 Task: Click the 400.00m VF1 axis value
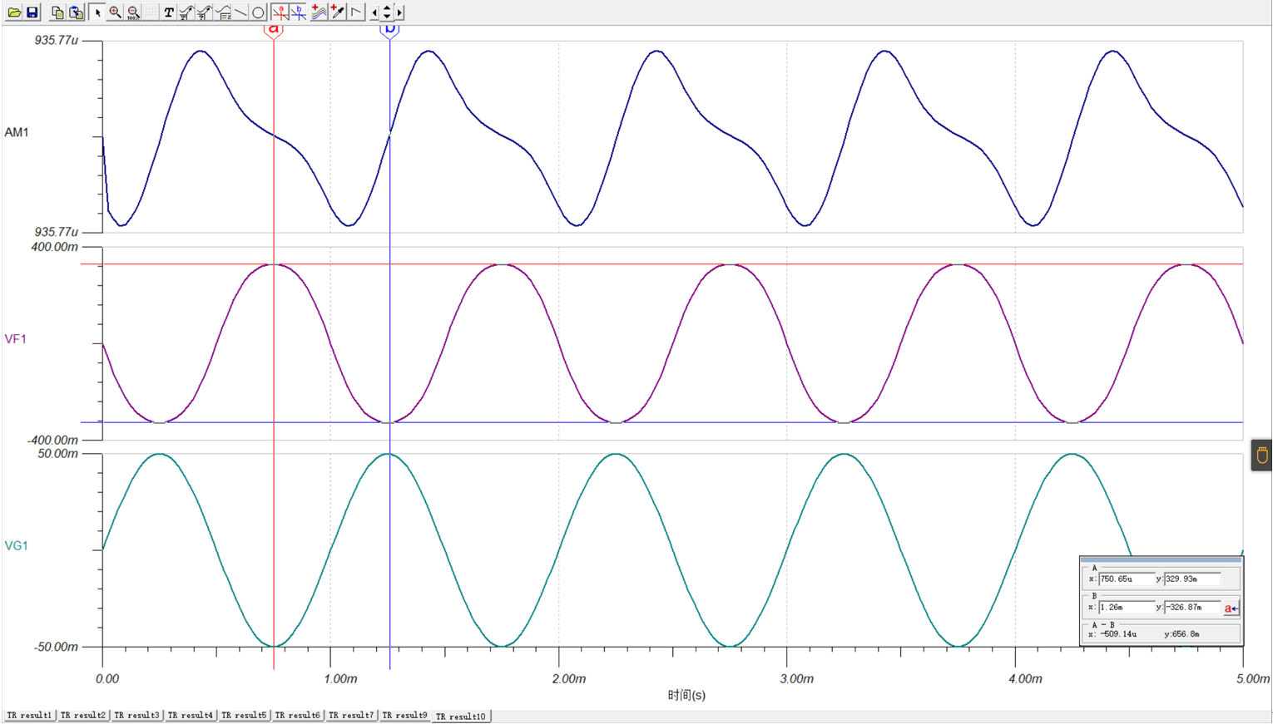click(x=55, y=247)
